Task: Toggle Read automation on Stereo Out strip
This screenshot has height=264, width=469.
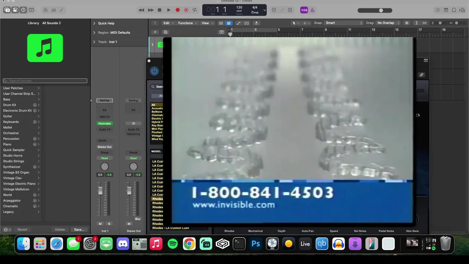Action: point(133,158)
